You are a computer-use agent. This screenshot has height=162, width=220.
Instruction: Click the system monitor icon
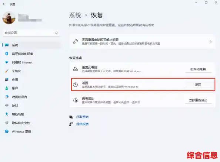point(7,45)
